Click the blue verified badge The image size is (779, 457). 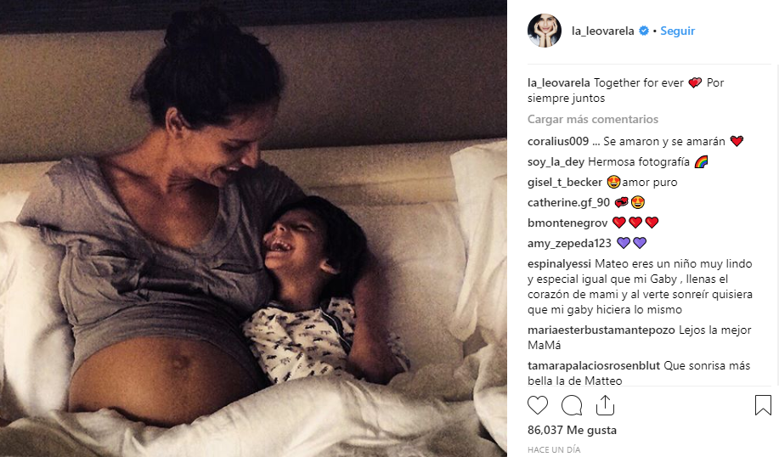pyautogui.click(x=644, y=31)
